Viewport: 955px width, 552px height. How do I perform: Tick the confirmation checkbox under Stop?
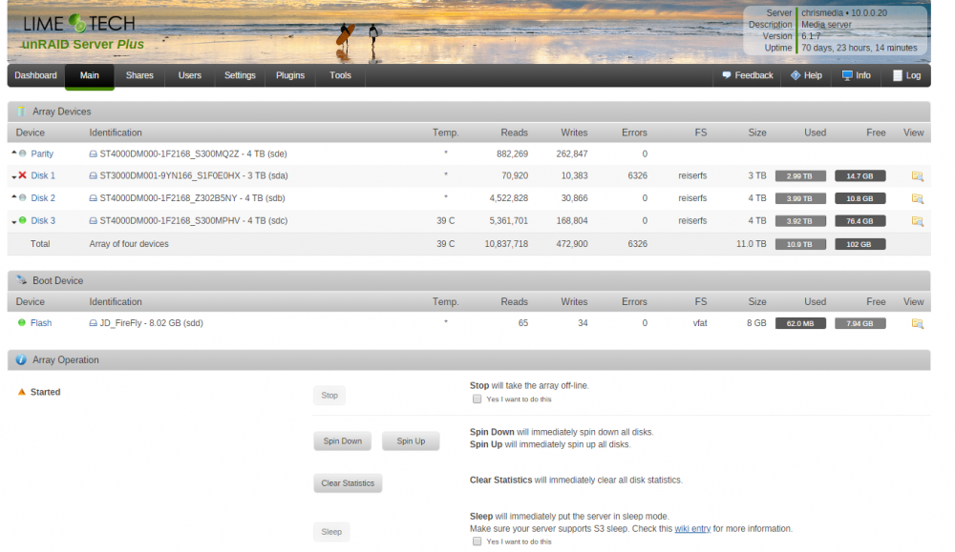click(x=477, y=399)
